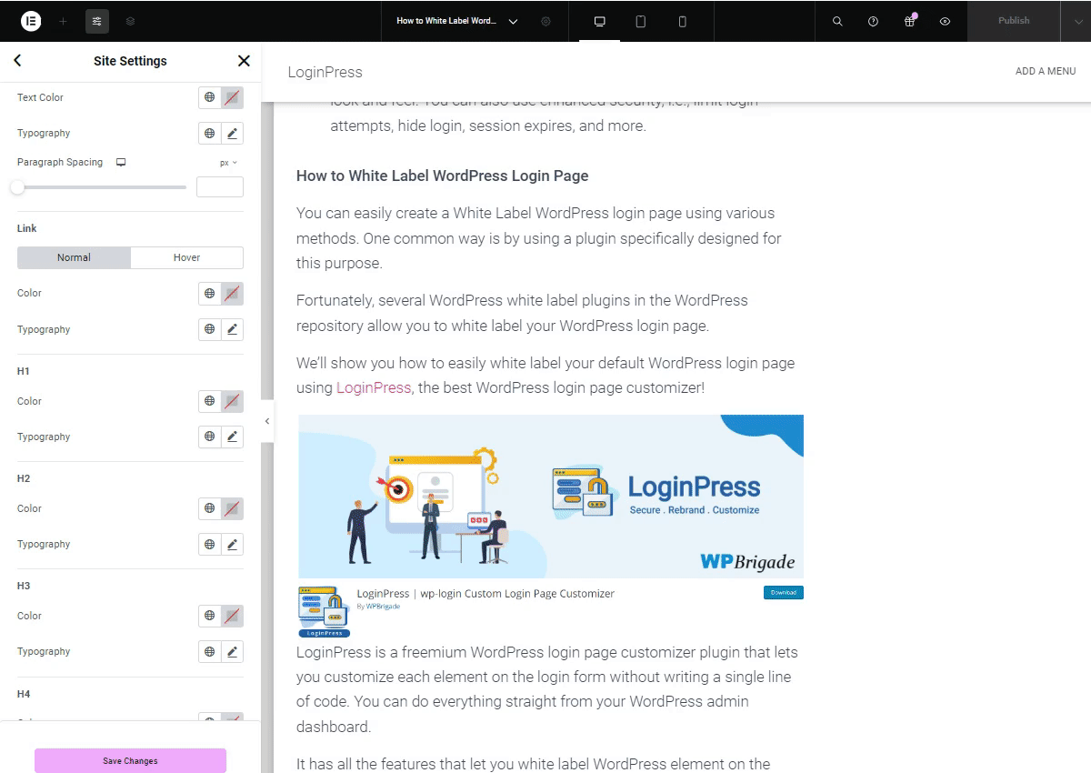This screenshot has height=773, width=1091.
Task: Click the H2 Color global globe icon
Action: coord(210,508)
